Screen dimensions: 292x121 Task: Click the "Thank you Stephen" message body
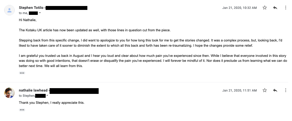pyautogui.click(x=51, y=102)
